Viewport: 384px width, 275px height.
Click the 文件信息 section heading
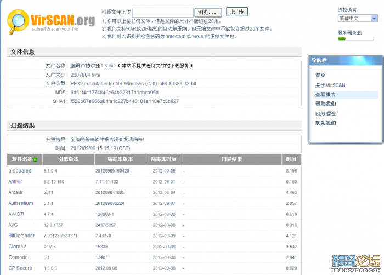[22, 52]
